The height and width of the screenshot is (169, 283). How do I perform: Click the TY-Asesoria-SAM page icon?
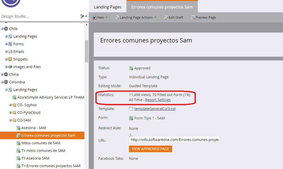tap(18, 158)
